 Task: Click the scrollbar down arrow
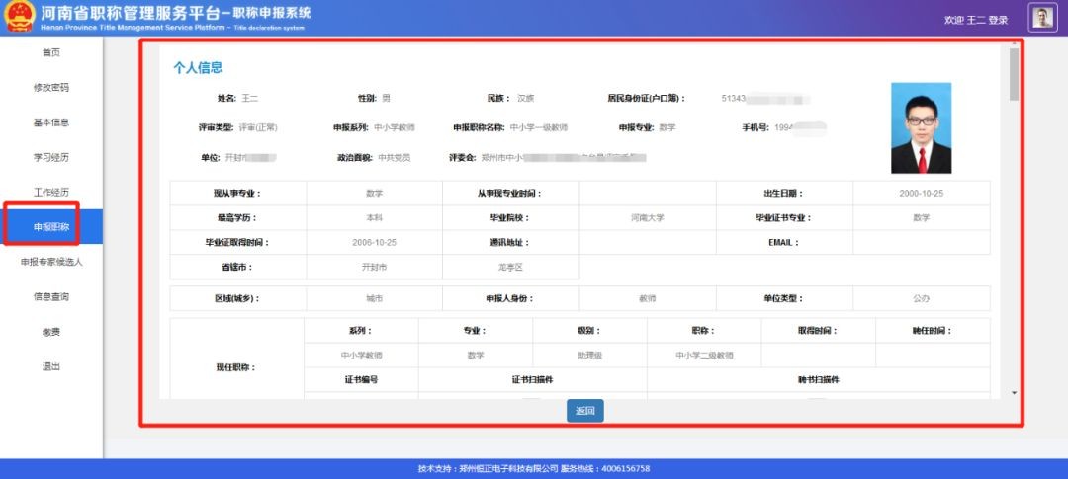pos(1015,393)
